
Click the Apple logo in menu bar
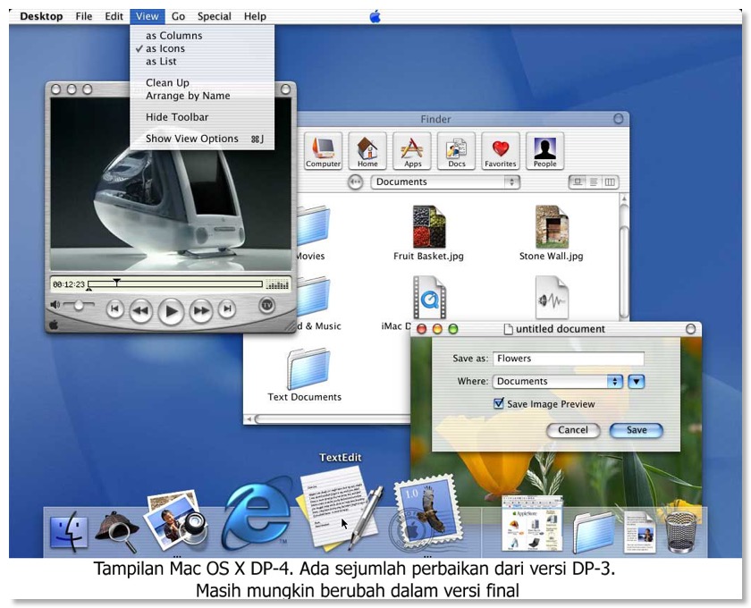(x=375, y=17)
